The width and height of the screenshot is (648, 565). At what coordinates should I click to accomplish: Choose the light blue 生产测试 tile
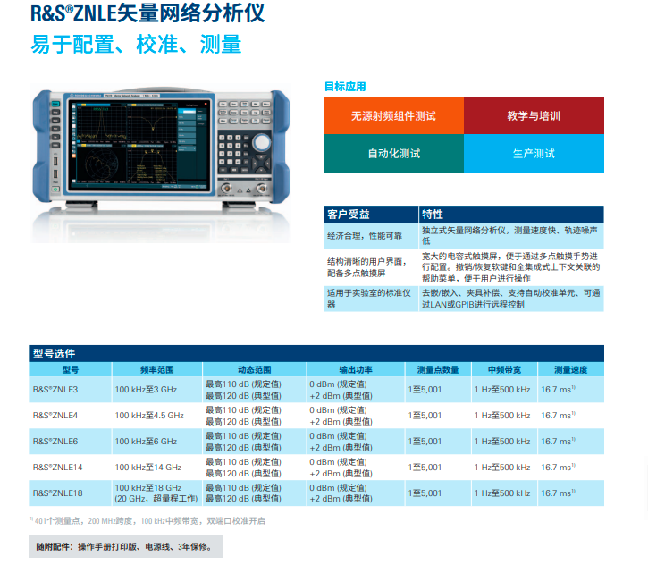(534, 153)
